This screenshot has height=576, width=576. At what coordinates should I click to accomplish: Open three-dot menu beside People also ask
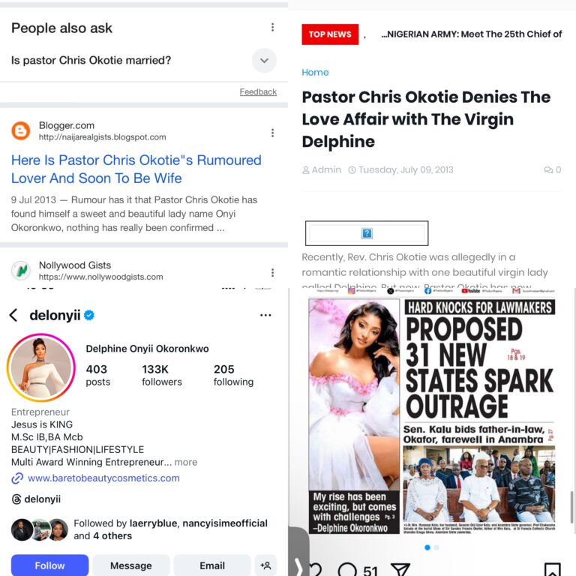point(272,27)
